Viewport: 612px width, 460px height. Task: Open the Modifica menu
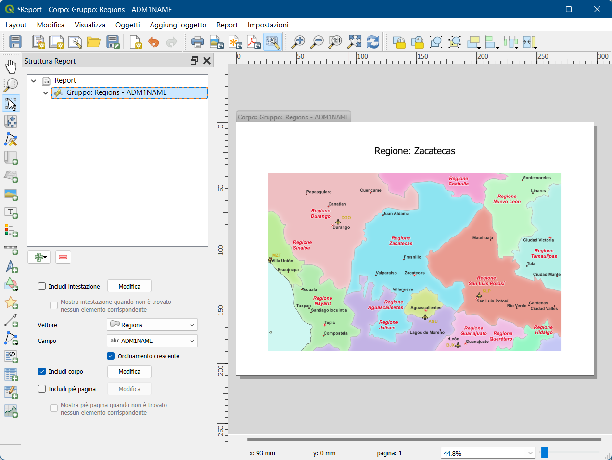(51, 25)
